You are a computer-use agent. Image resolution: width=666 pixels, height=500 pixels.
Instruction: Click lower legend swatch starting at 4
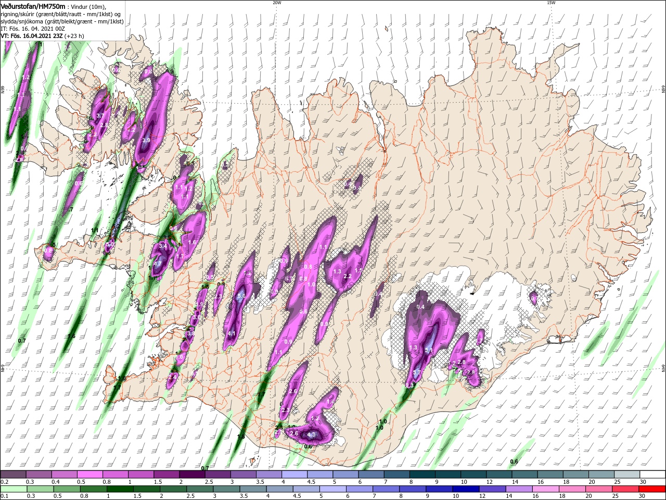(279, 489)
